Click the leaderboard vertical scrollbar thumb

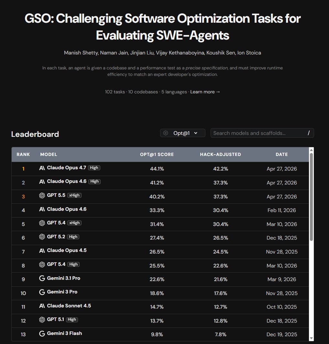click(x=311, y=197)
